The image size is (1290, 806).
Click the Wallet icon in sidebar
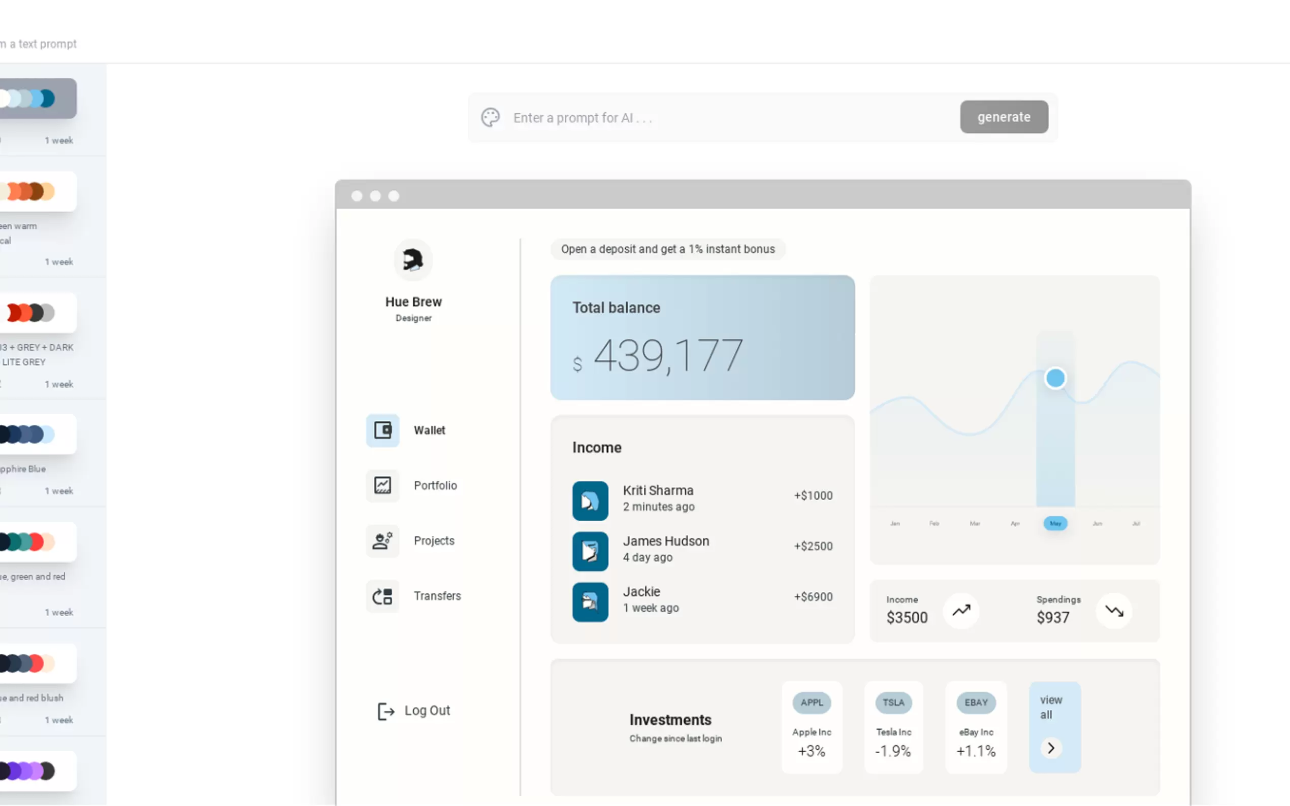click(x=382, y=430)
